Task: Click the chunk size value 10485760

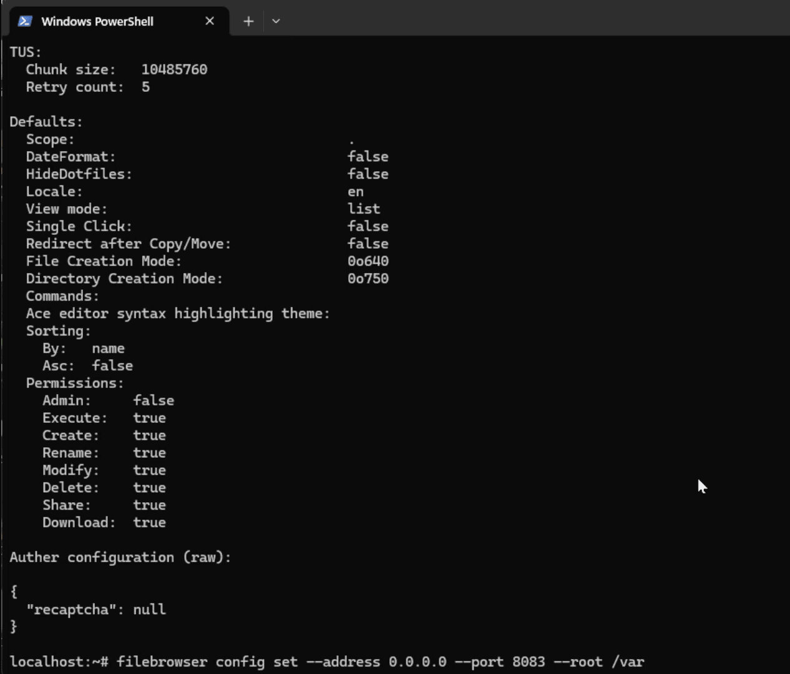Action: (174, 69)
